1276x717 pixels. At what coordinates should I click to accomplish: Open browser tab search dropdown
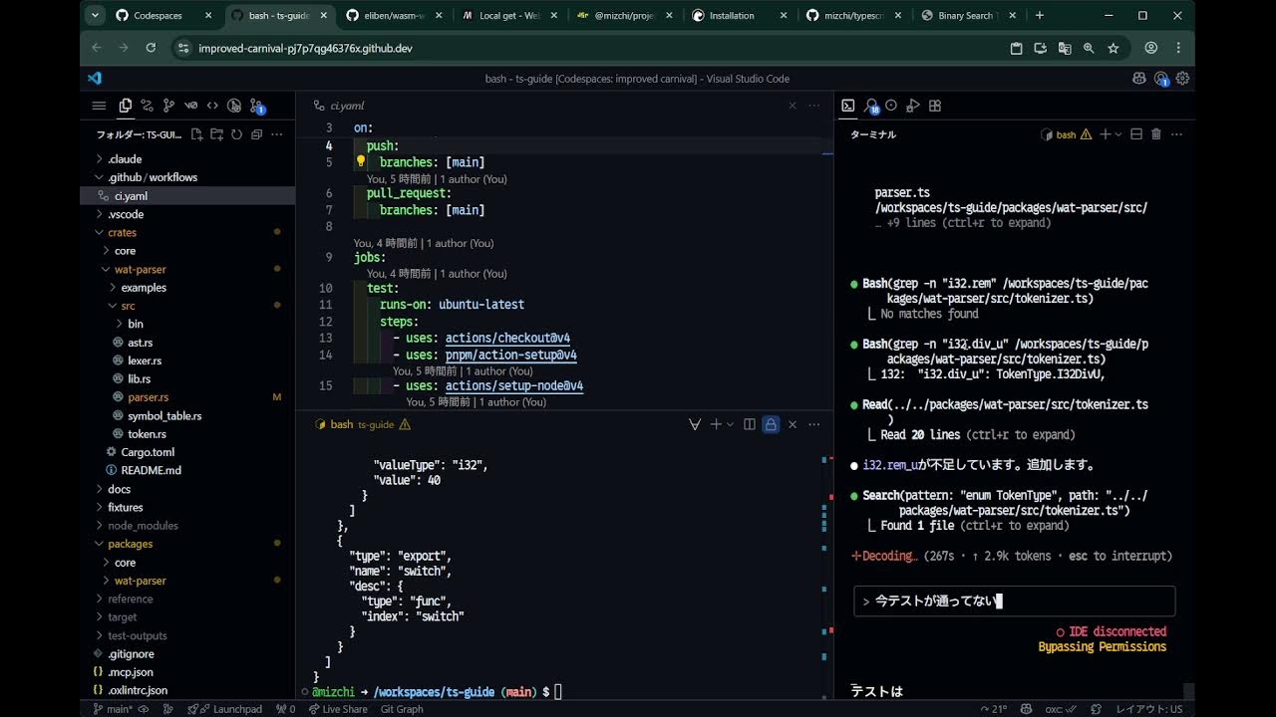click(95, 15)
